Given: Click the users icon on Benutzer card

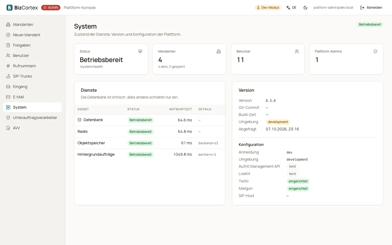Looking at the screenshot, I should (297, 51).
